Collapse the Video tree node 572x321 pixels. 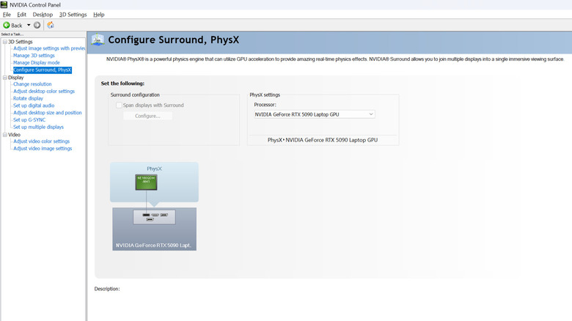[x=4, y=135]
